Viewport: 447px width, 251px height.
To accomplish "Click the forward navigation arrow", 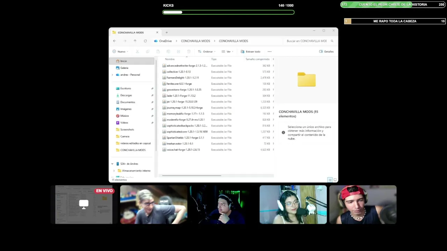I will (125, 41).
